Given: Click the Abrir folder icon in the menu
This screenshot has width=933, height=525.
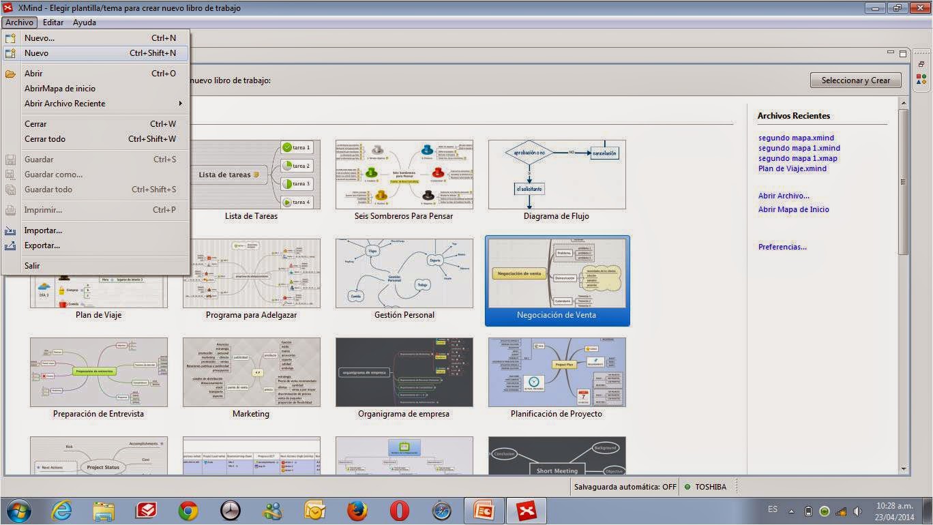Looking at the screenshot, I should (x=11, y=73).
